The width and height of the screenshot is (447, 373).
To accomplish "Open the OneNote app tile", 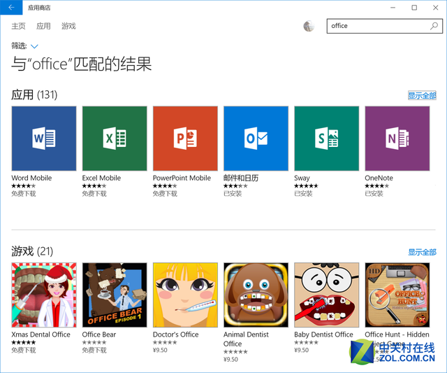I will pyautogui.click(x=397, y=139).
